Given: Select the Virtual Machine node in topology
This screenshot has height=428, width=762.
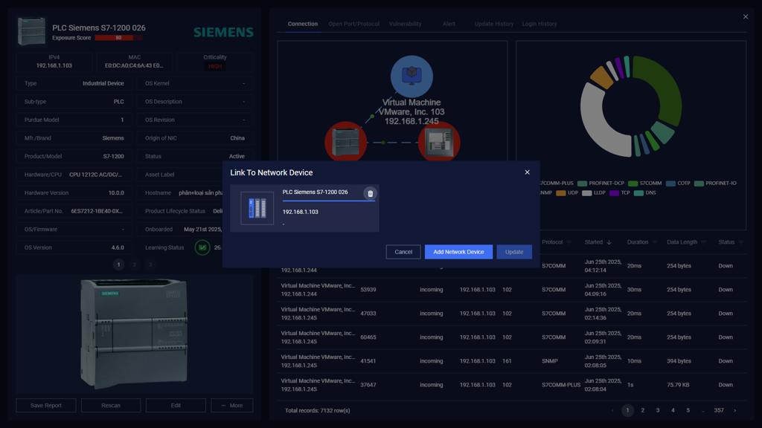Looking at the screenshot, I should (412, 76).
